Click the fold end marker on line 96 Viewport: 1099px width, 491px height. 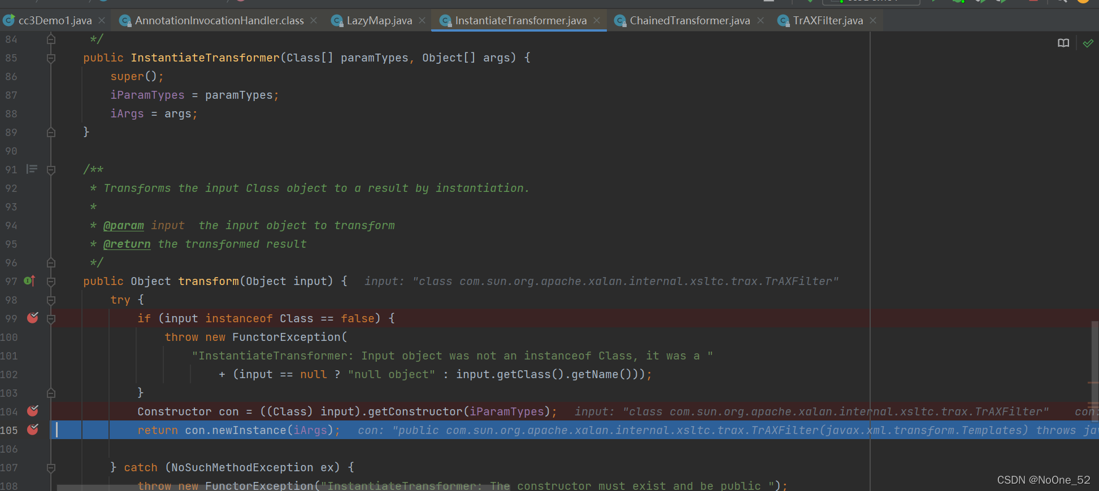pos(51,262)
